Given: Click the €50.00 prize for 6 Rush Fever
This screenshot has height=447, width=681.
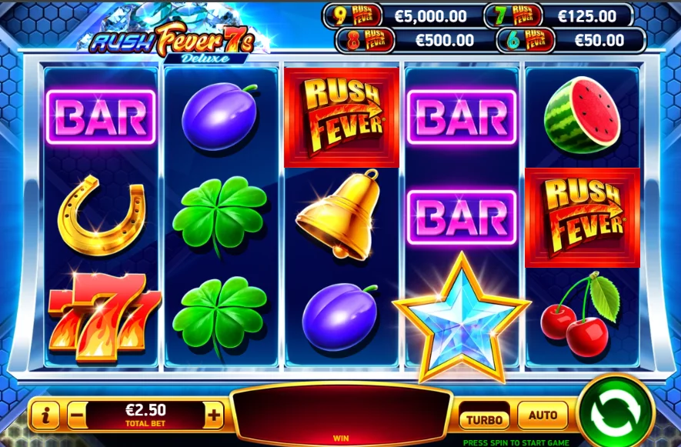Looking at the screenshot, I should pyautogui.click(x=599, y=41).
